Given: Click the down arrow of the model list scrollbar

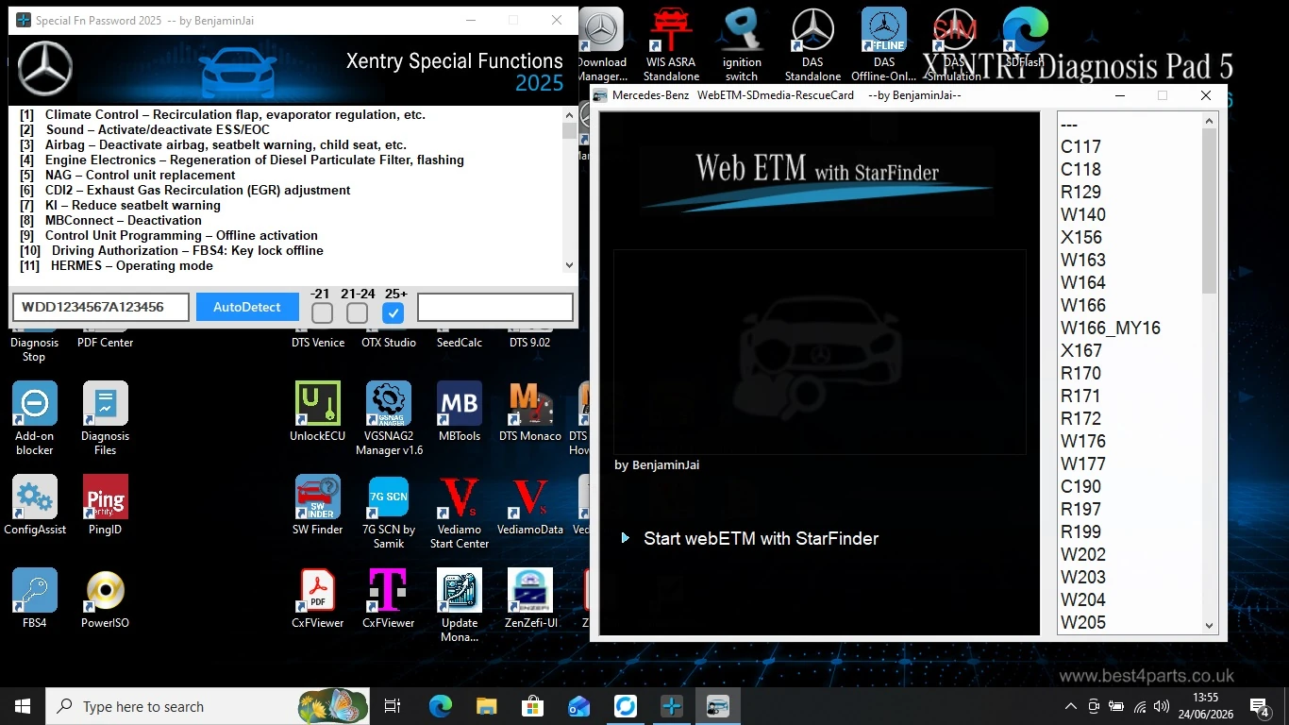Looking at the screenshot, I should pos(1210,625).
